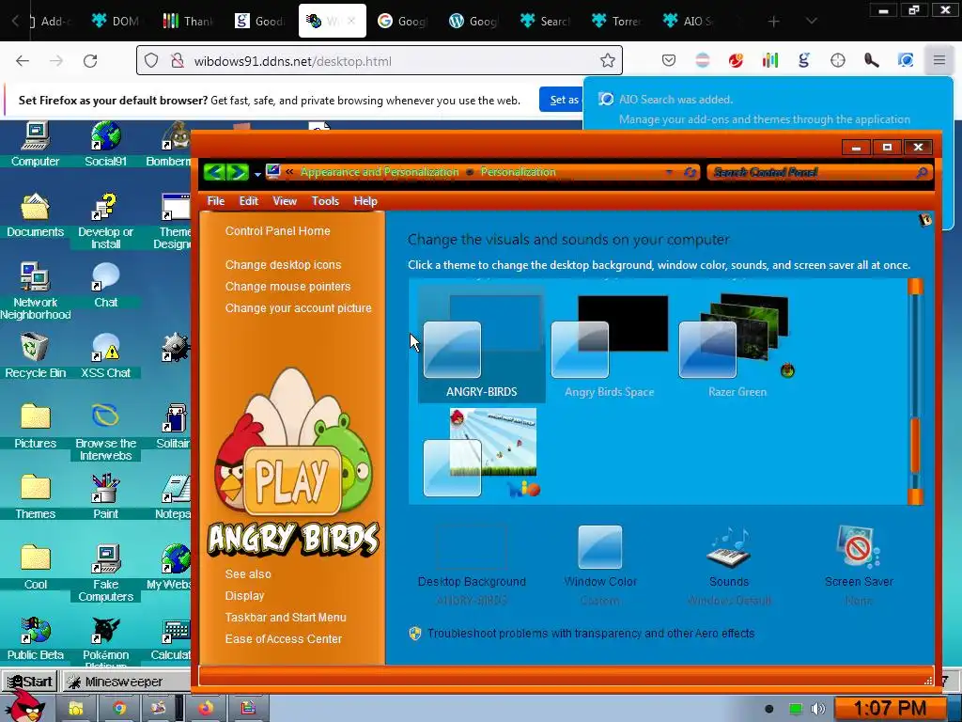Click the AIO Search extension toolbar icon
The height and width of the screenshot is (722, 962).
(905, 60)
